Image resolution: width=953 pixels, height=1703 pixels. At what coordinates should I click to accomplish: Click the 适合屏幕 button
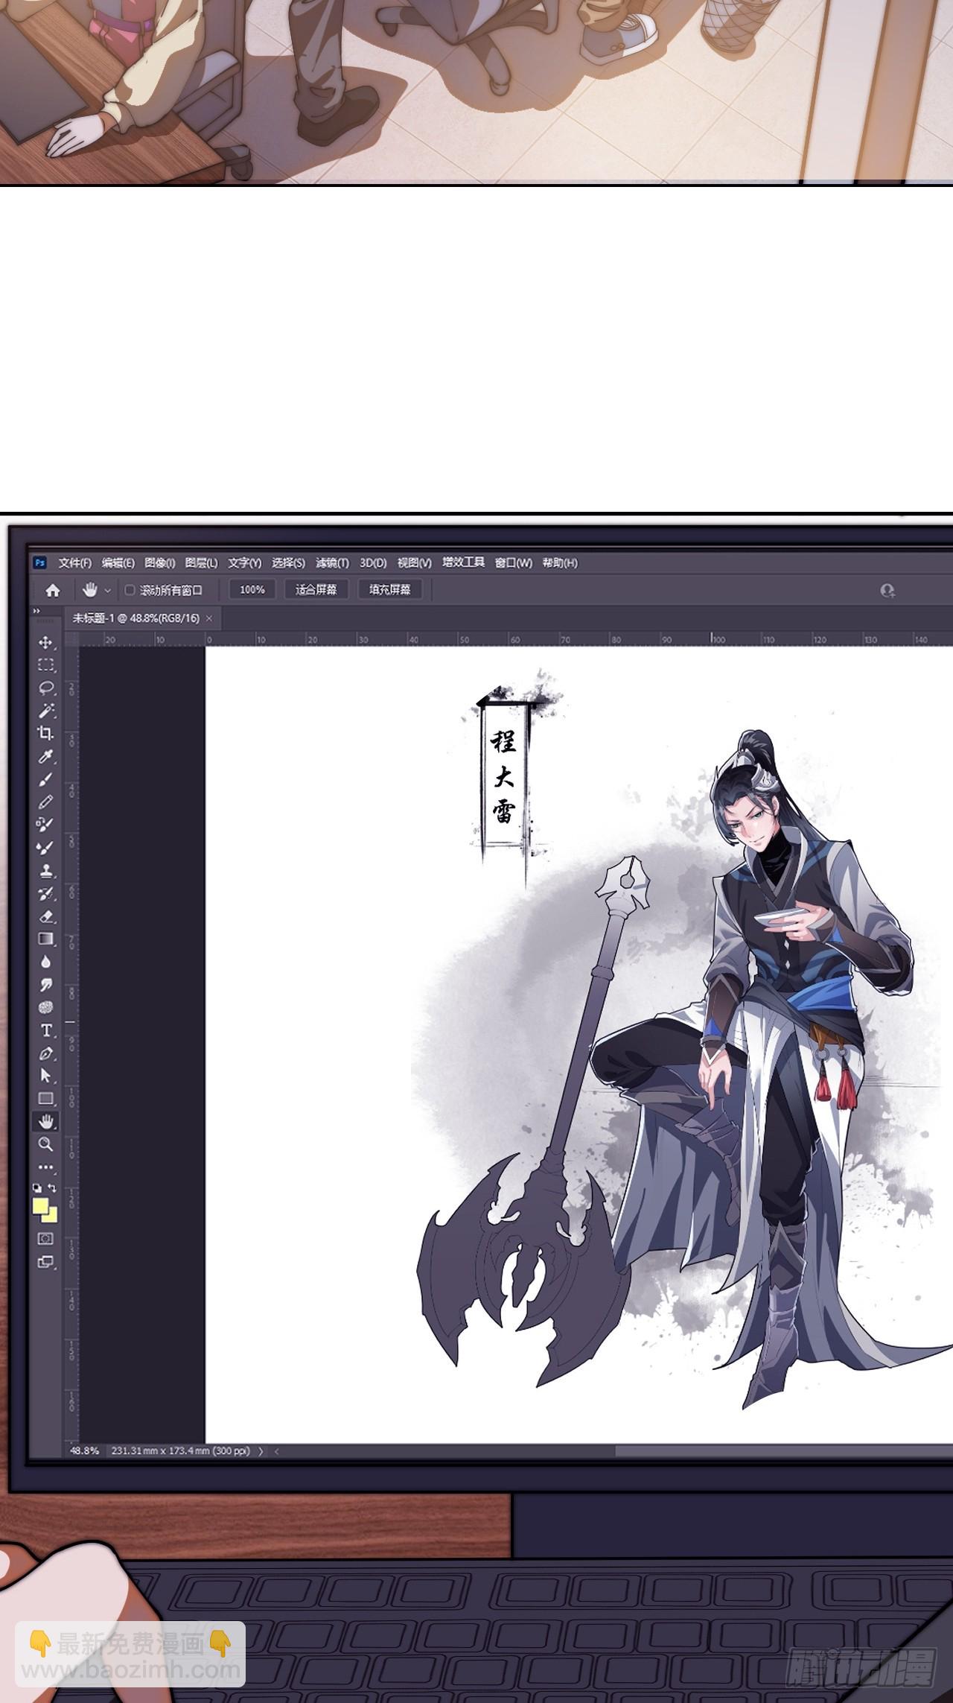pyautogui.click(x=316, y=590)
